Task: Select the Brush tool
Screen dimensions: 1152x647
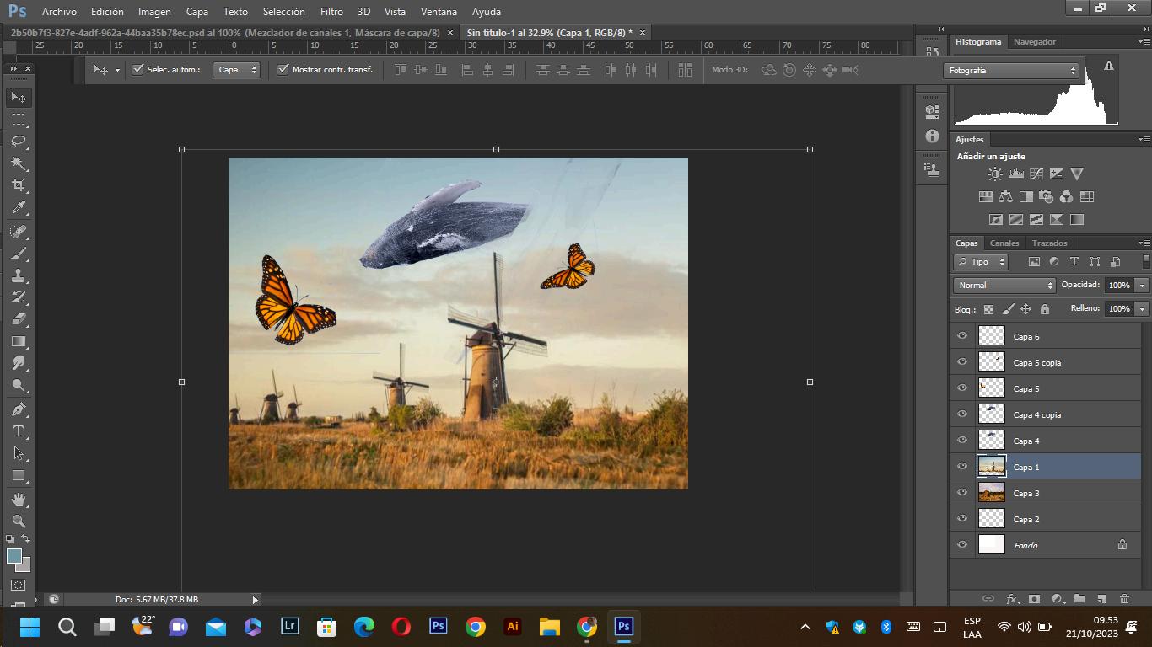Action: [19, 254]
